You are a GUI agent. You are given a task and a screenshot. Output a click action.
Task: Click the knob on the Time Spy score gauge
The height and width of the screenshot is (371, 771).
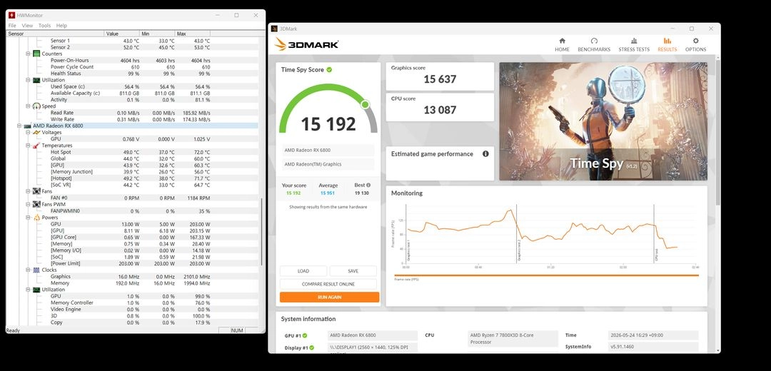tap(365, 104)
